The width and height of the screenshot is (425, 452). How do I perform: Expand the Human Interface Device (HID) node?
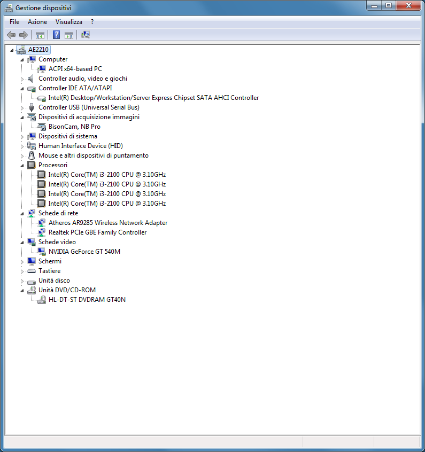click(x=22, y=146)
